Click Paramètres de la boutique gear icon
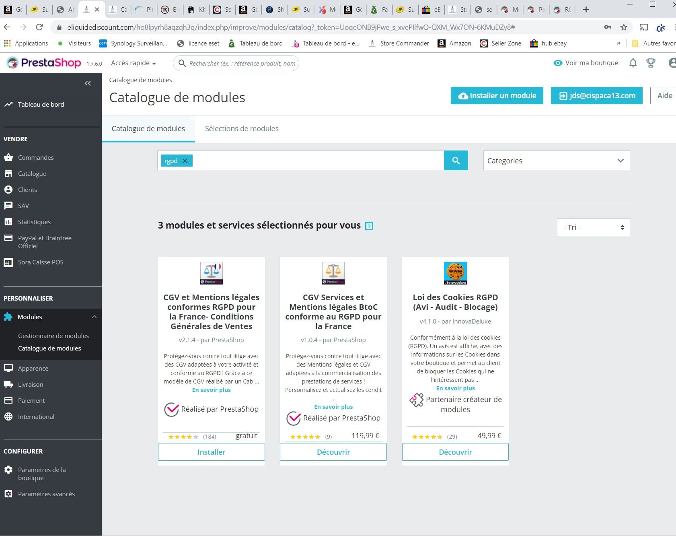The width and height of the screenshot is (676, 536). coord(8,470)
